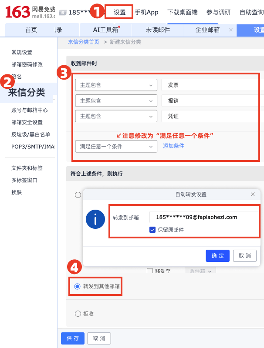
Task: Click the 保存 button at bottom
Action: [72, 338]
